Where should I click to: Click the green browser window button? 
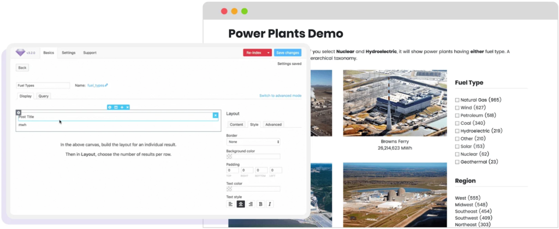click(244, 11)
